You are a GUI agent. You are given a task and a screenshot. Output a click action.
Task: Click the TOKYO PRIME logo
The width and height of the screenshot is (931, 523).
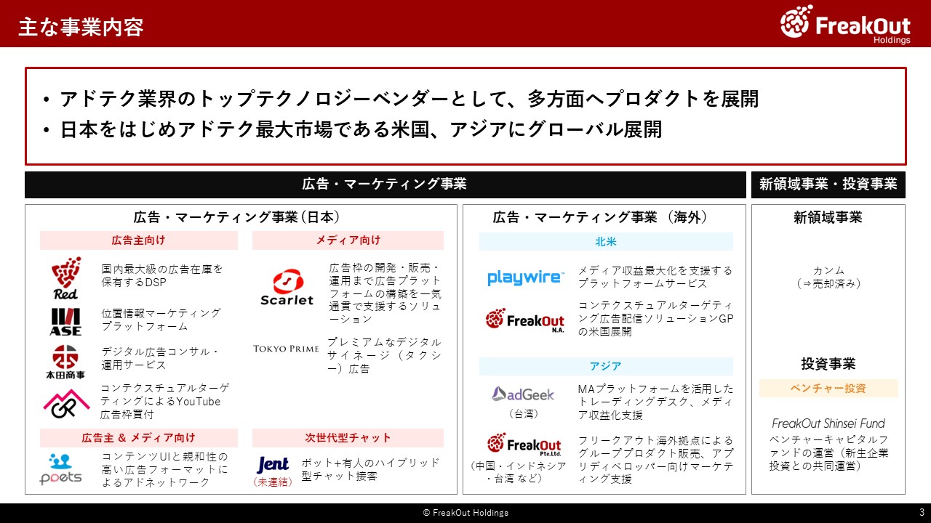pos(286,349)
